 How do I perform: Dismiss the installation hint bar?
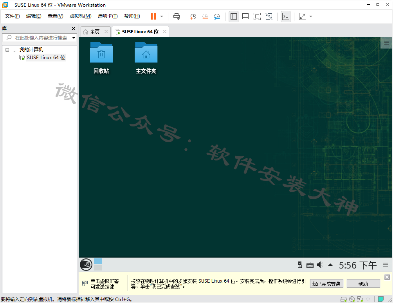tap(387, 277)
